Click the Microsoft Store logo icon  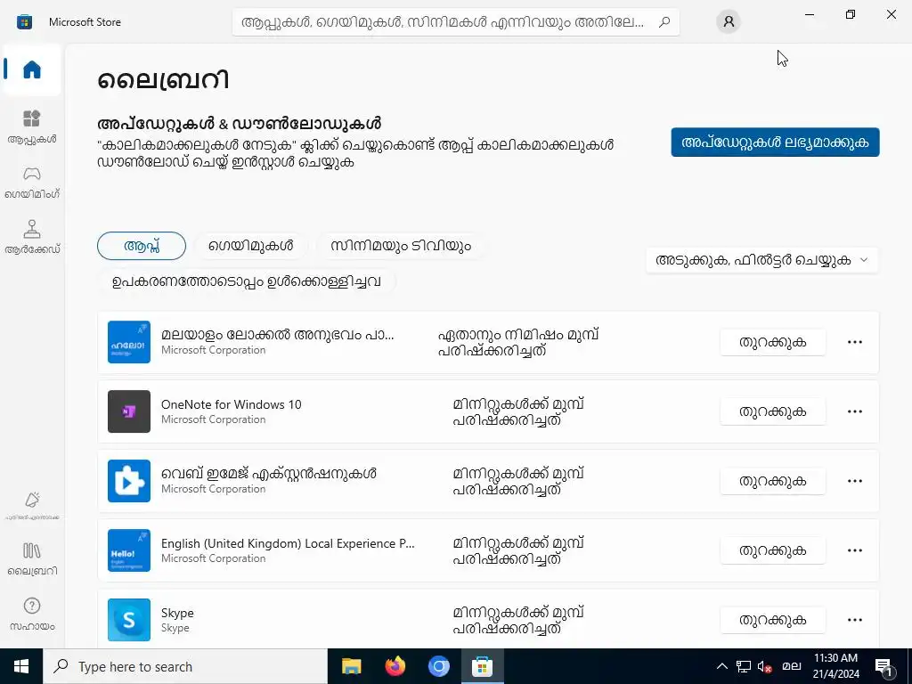pos(24,22)
